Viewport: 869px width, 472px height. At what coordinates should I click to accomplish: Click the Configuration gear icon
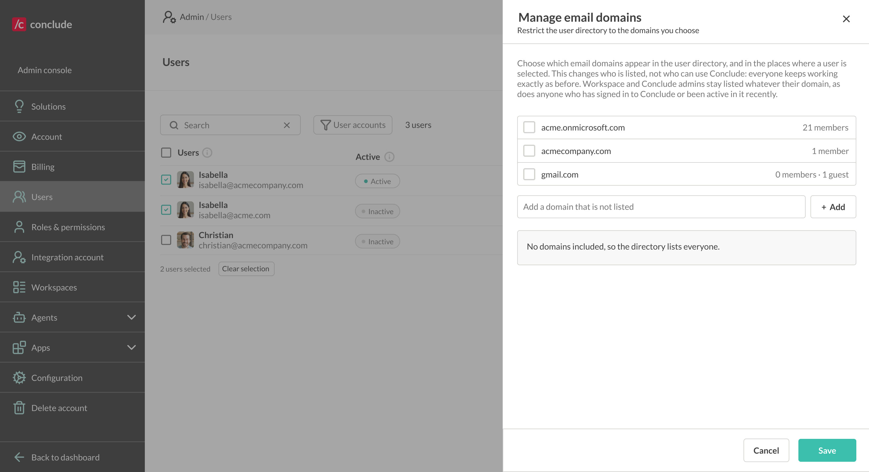click(x=19, y=378)
